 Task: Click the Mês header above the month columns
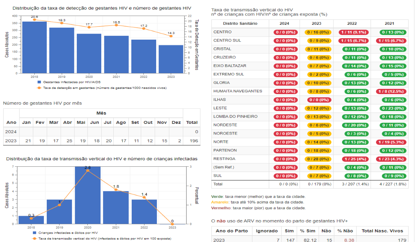coord(101,113)
